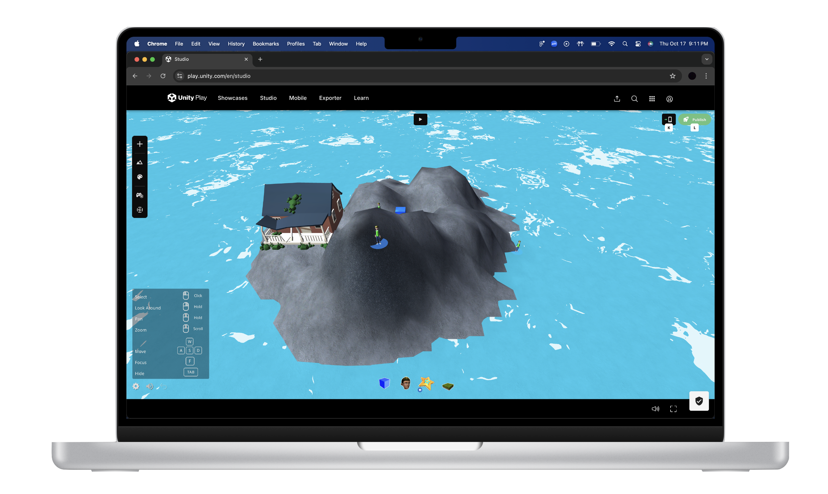828x494 pixels.
Task: Open editor settings gear icon
Action: [x=136, y=386]
